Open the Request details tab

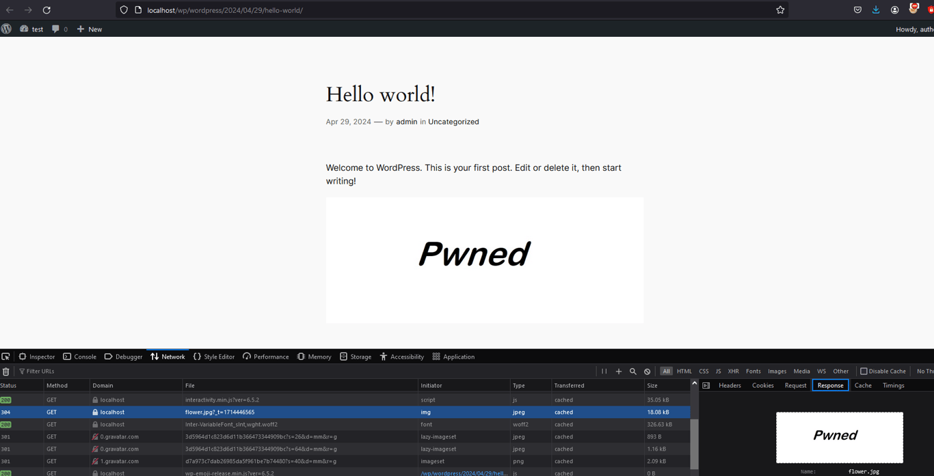(795, 386)
